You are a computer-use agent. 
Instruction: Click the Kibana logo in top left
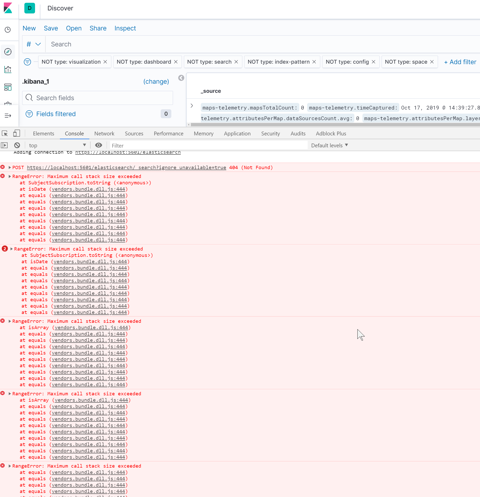point(8,8)
